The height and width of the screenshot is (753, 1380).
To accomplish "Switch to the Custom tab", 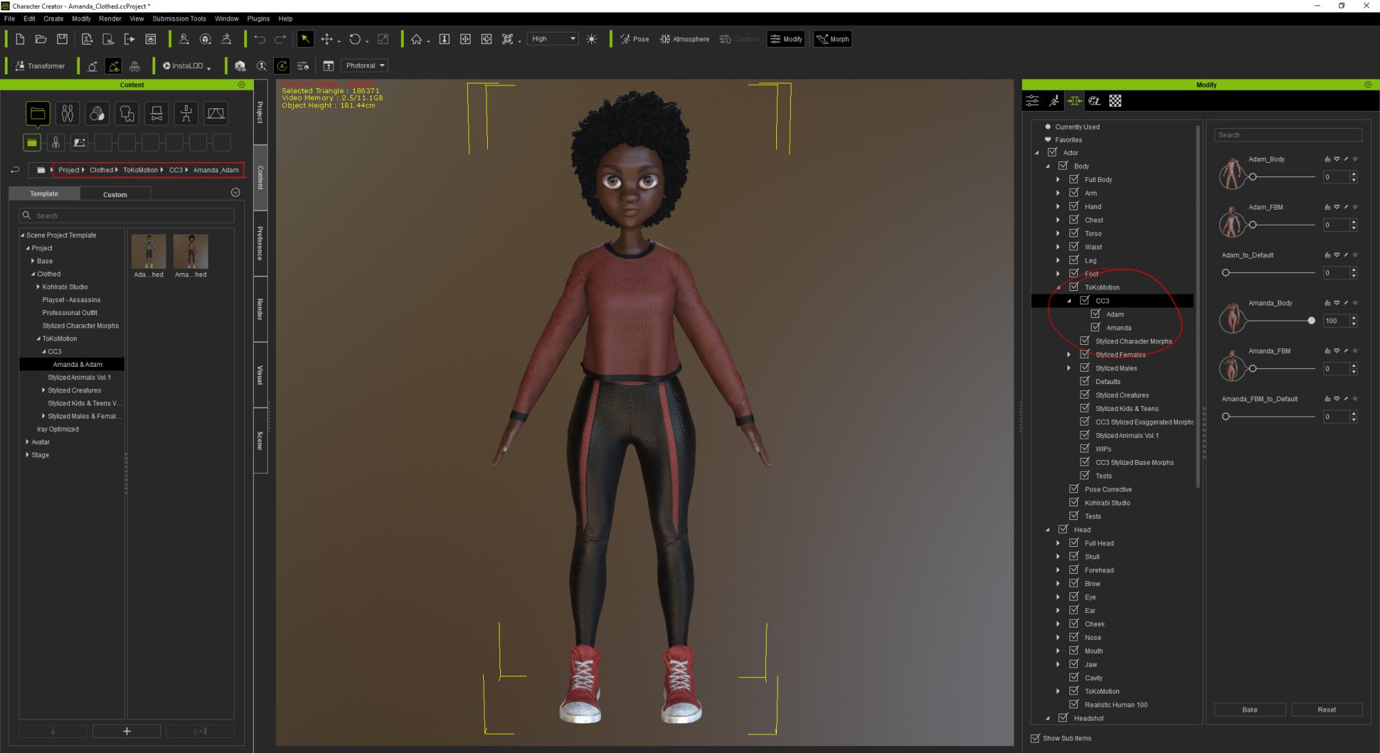I will click(x=115, y=194).
